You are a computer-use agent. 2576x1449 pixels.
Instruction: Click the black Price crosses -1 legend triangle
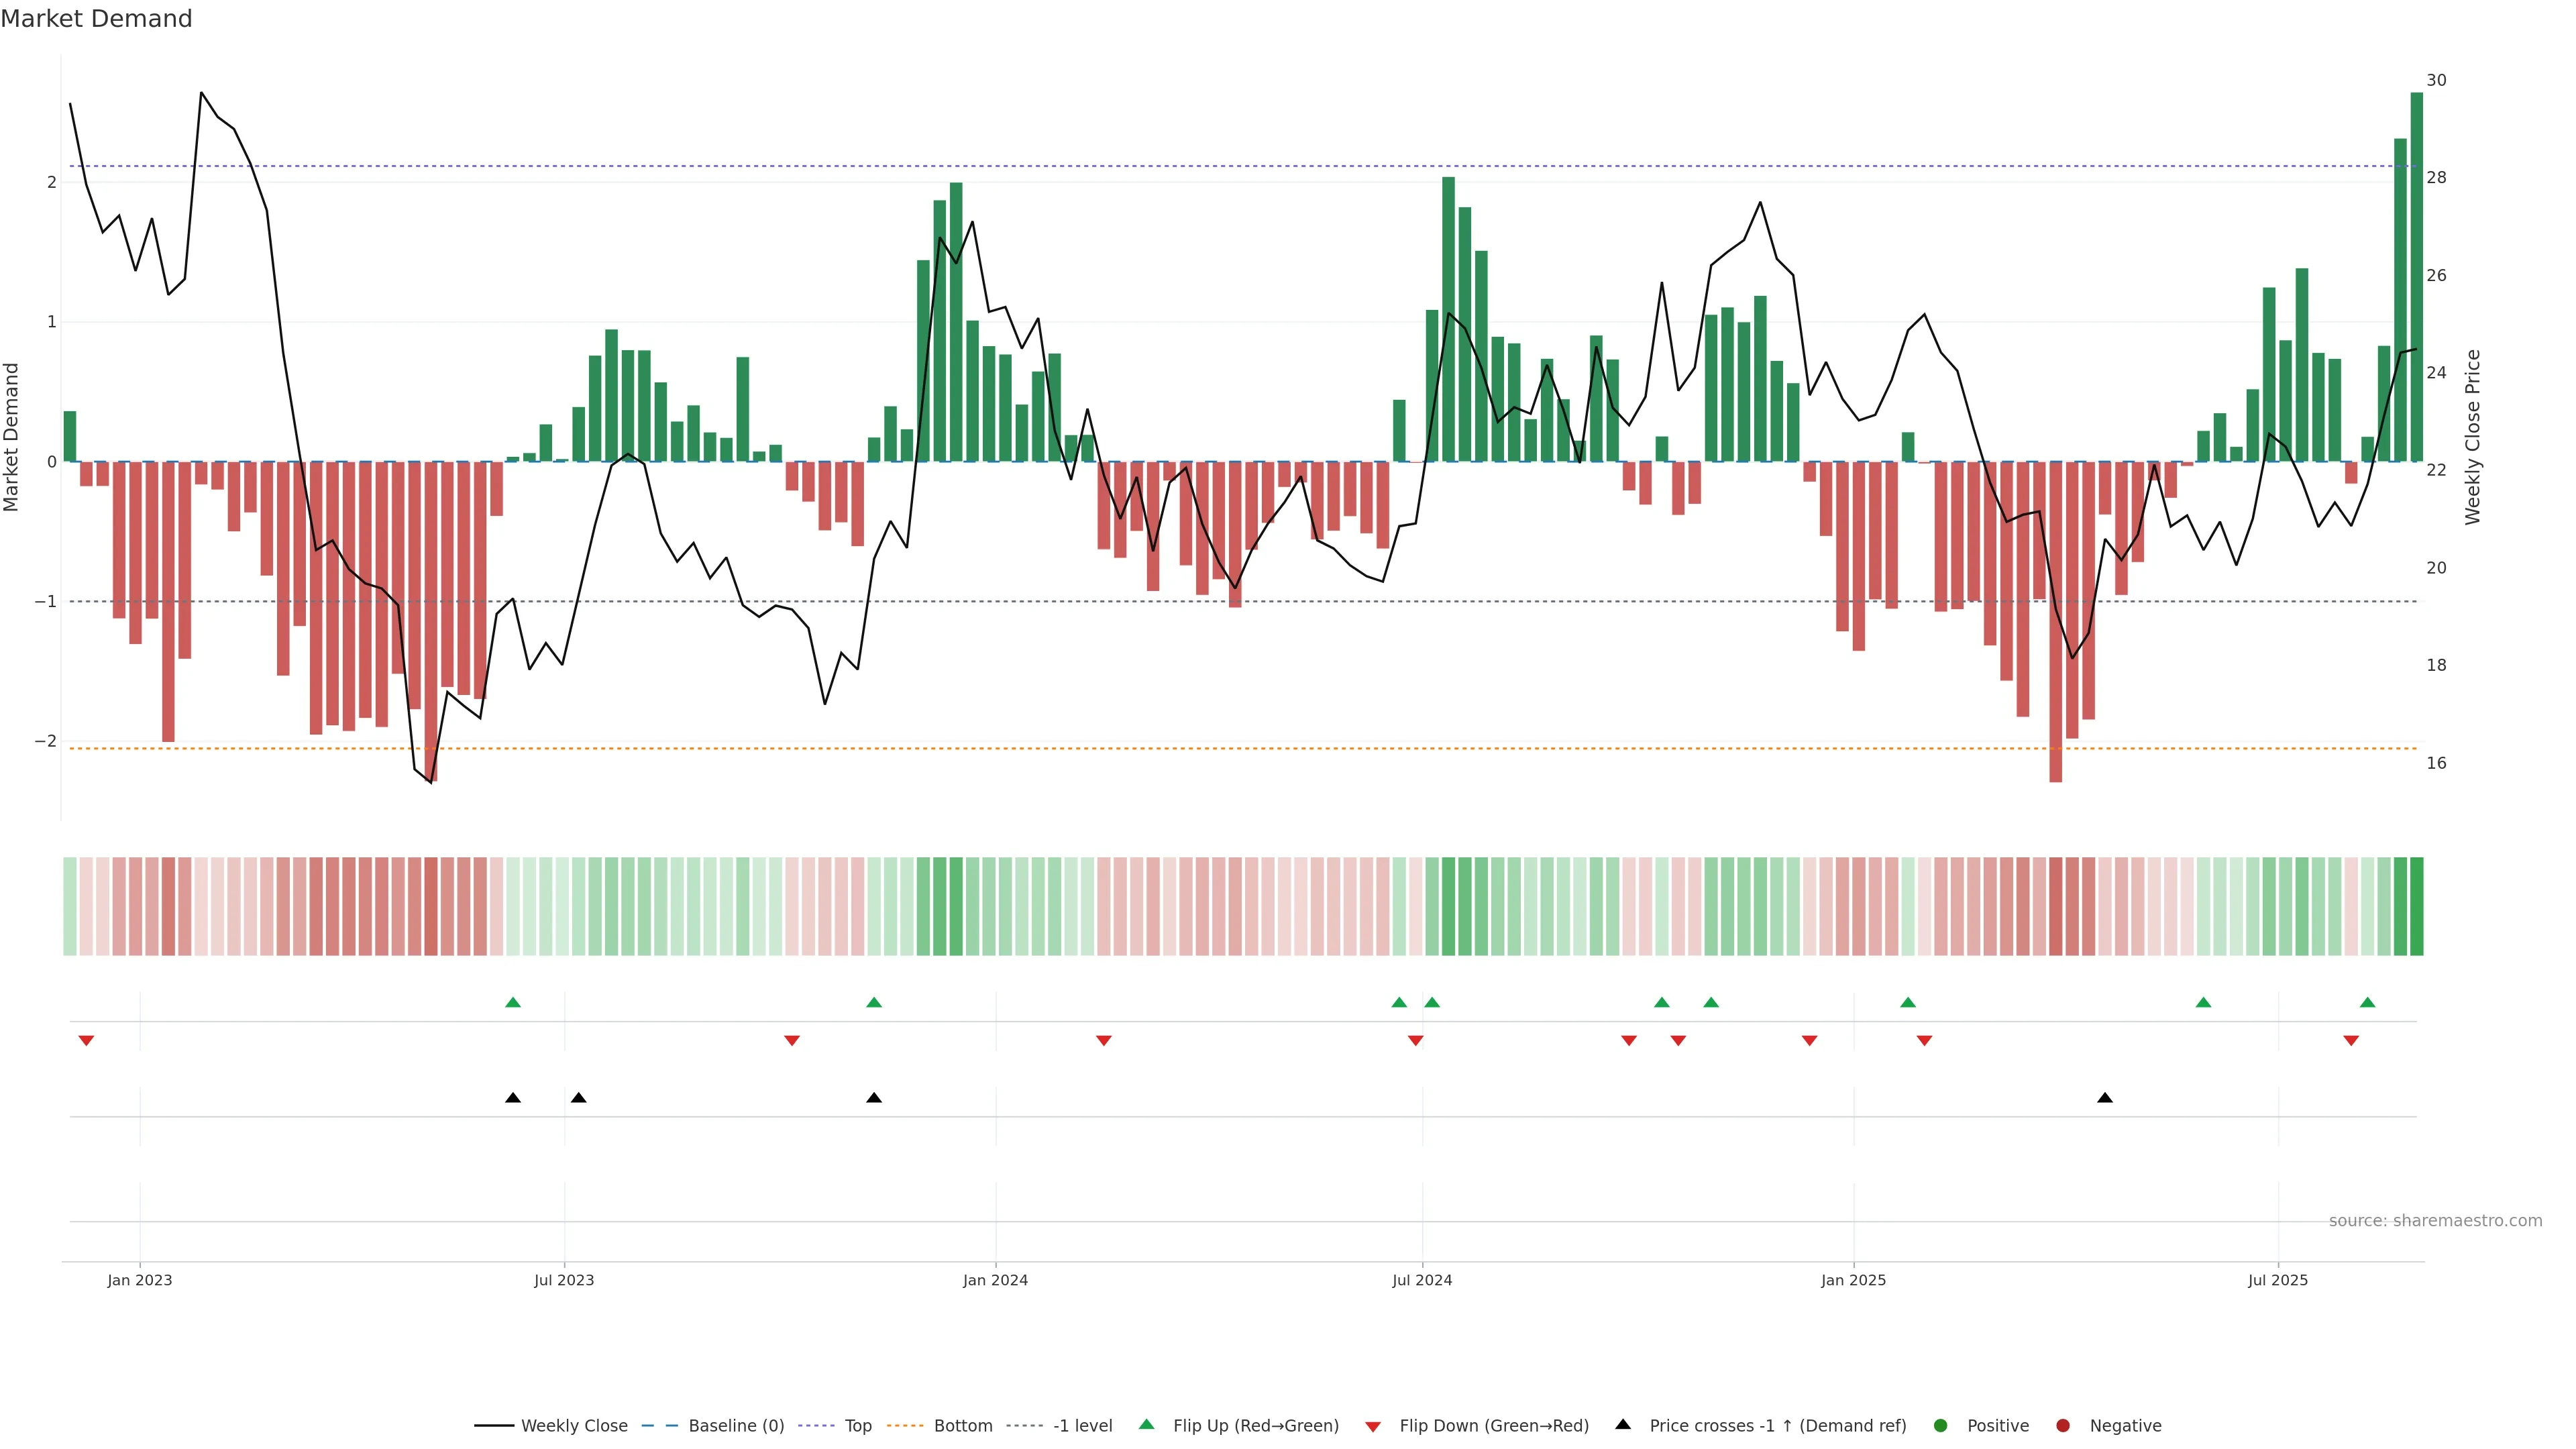click(1622, 1424)
